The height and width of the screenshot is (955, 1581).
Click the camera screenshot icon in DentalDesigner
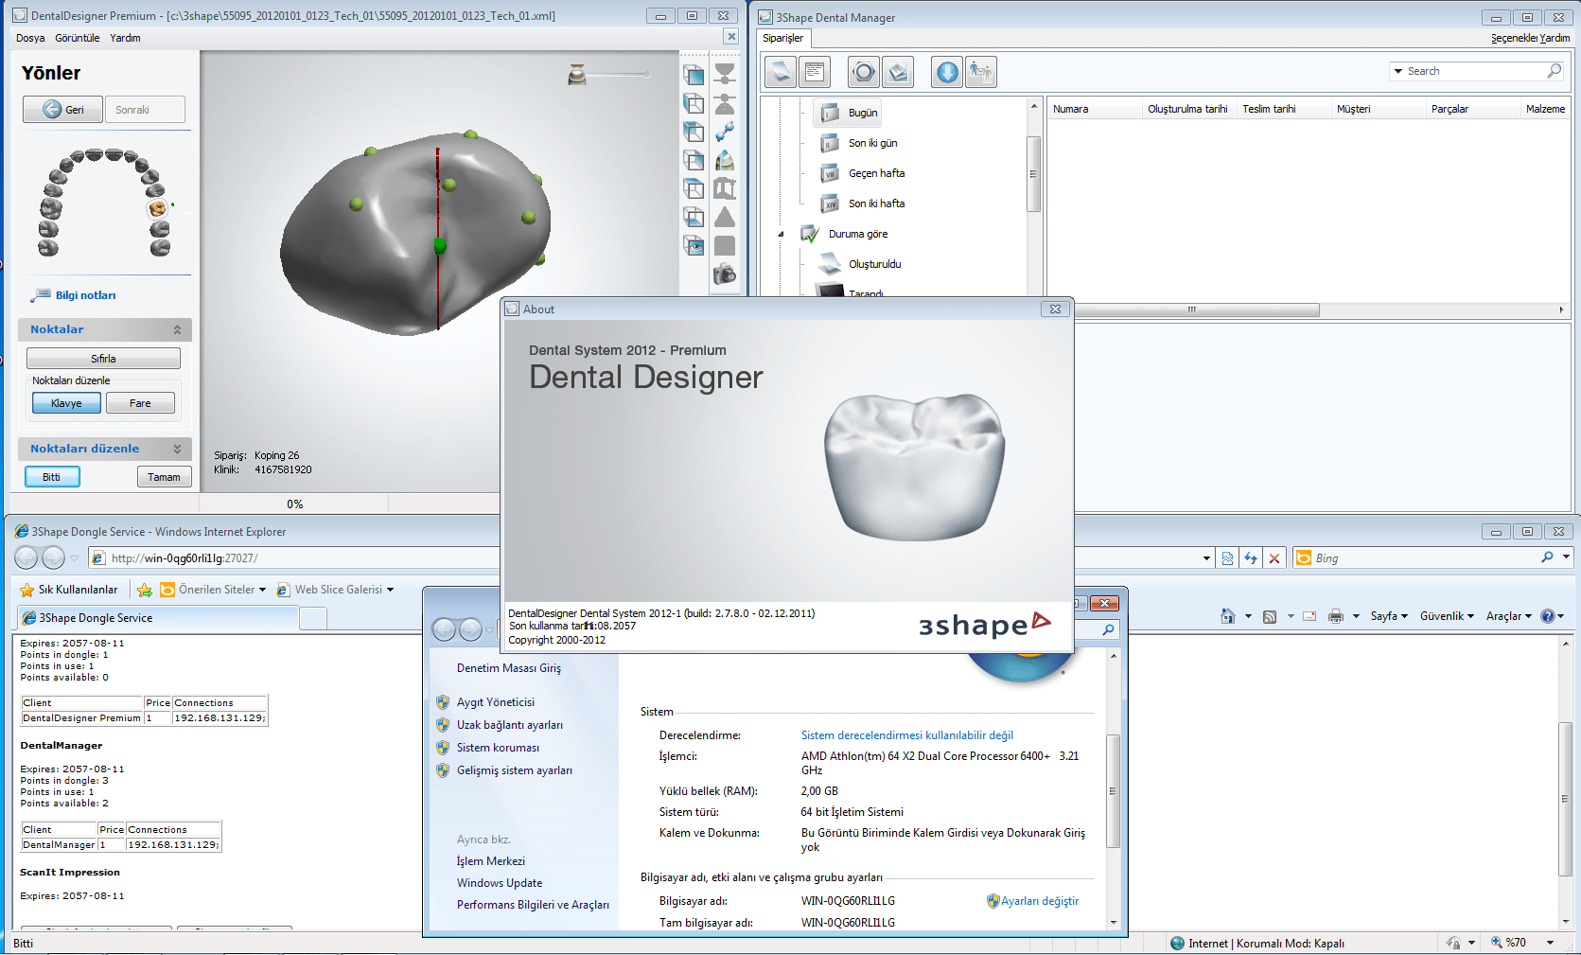[725, 274]
